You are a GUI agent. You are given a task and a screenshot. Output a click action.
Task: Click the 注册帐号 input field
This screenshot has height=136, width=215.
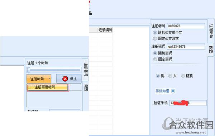pos(186,26)
